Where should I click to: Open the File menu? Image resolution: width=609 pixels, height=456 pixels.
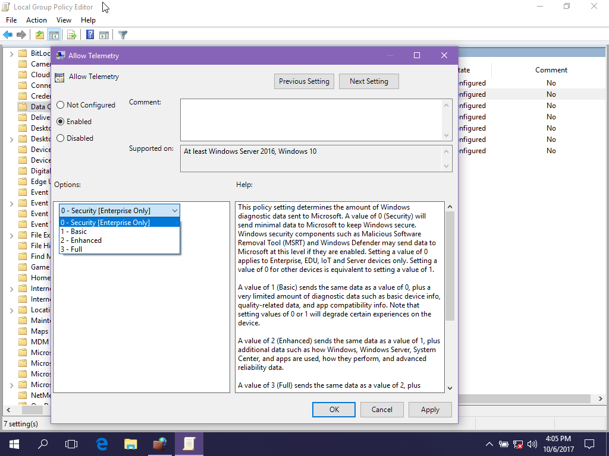pyautogui.click(x=11, y=20)
